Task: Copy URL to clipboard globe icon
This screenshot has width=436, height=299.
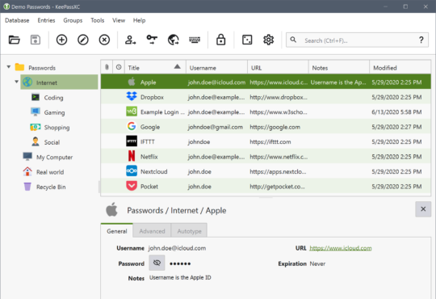Action: click(x=174, y=40)
